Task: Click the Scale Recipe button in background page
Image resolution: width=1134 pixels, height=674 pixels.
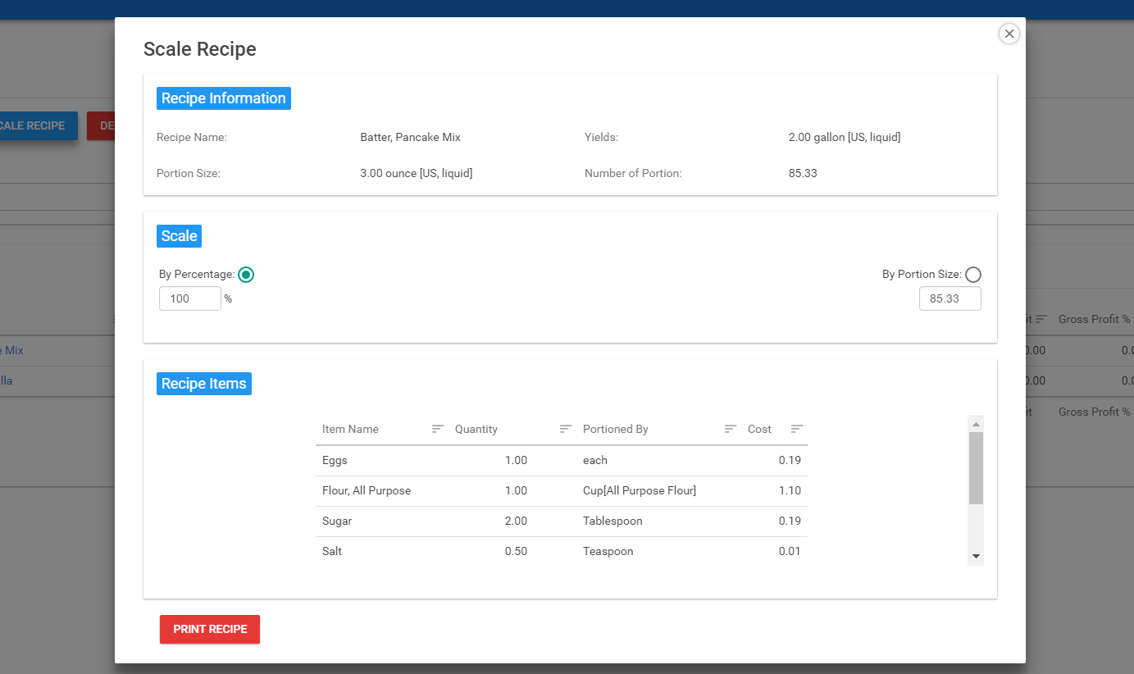Action: click(39, 125)
